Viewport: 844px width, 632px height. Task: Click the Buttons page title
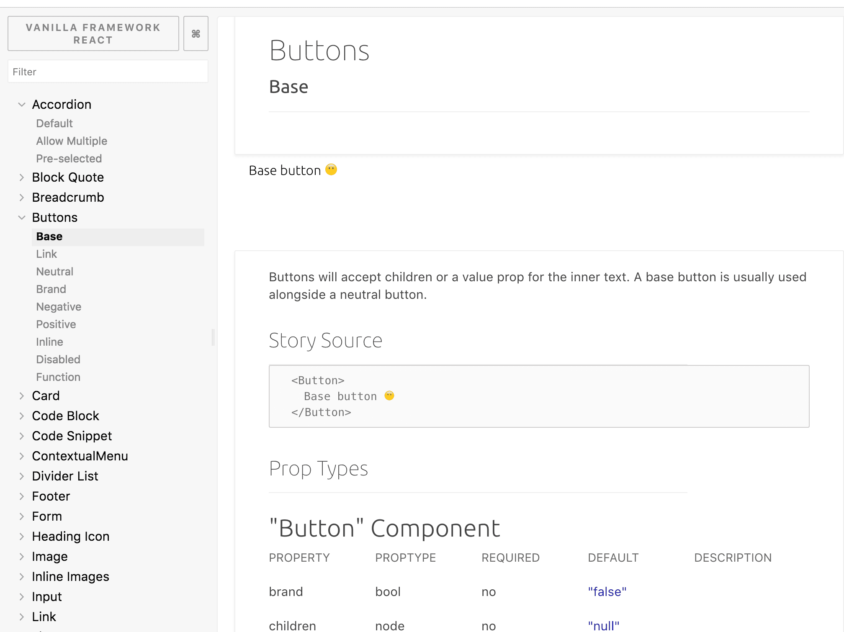(x=319, y=51)
